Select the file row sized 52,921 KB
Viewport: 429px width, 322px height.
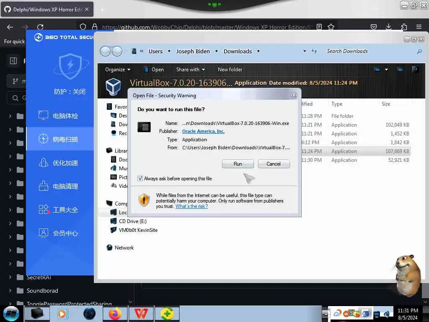[356, 160]
